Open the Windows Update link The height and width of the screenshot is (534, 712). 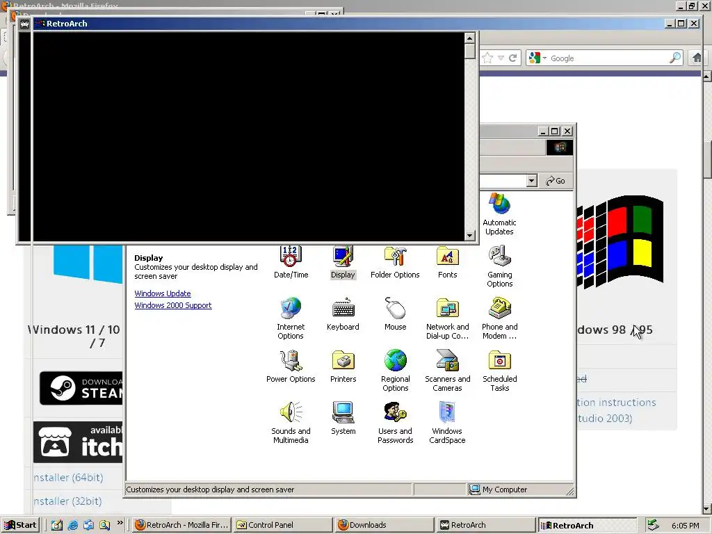(163, 293)
